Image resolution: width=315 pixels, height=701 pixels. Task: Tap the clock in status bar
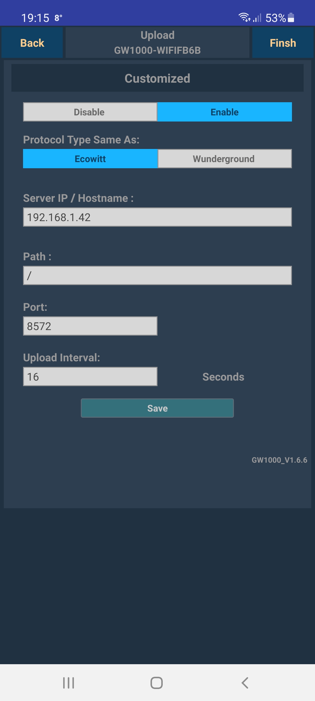(x=35, y=18)
